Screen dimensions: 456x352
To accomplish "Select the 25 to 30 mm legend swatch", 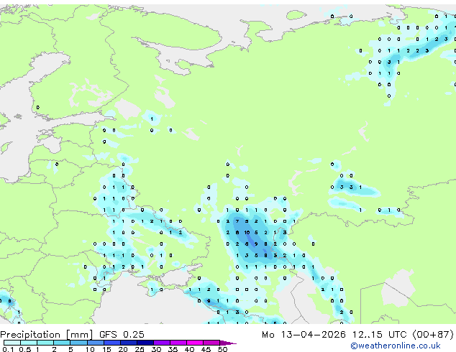I will tap(145, 343).
